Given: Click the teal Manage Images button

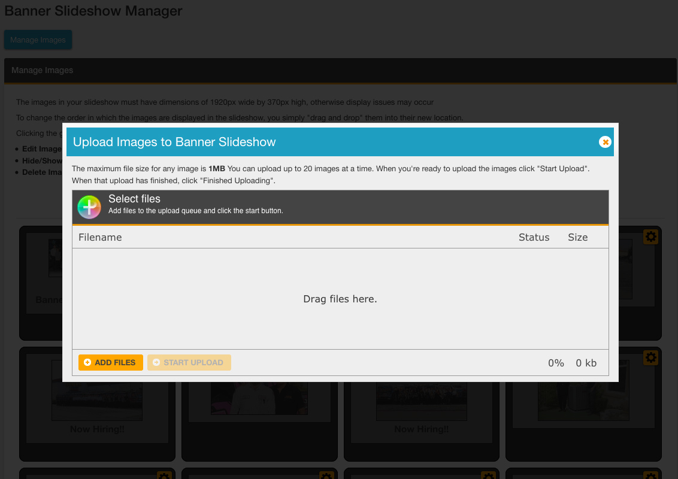Looking at the screenshot, I should [38, 40].
